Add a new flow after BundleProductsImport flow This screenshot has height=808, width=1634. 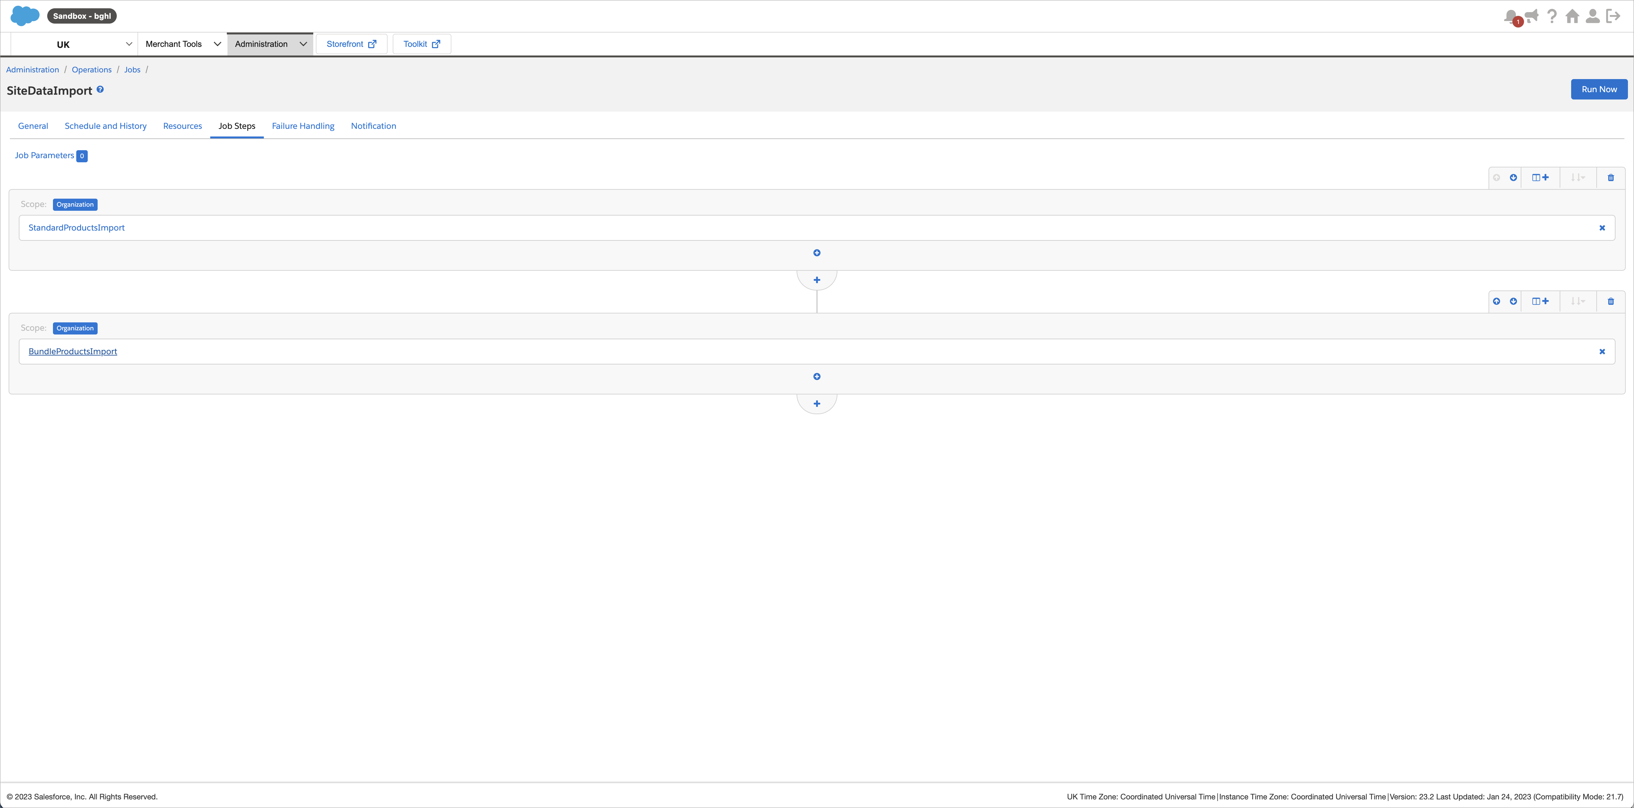(x=817, y=403)
